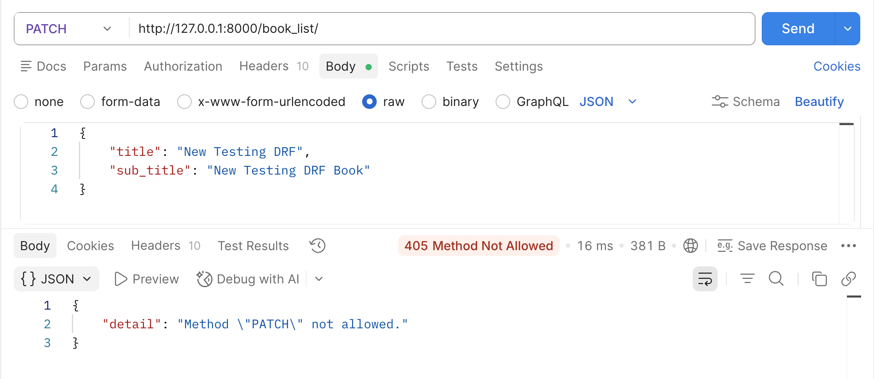The image size is (874, 379).
Task: Select the response Body tab
Action: tap(35, 246)
